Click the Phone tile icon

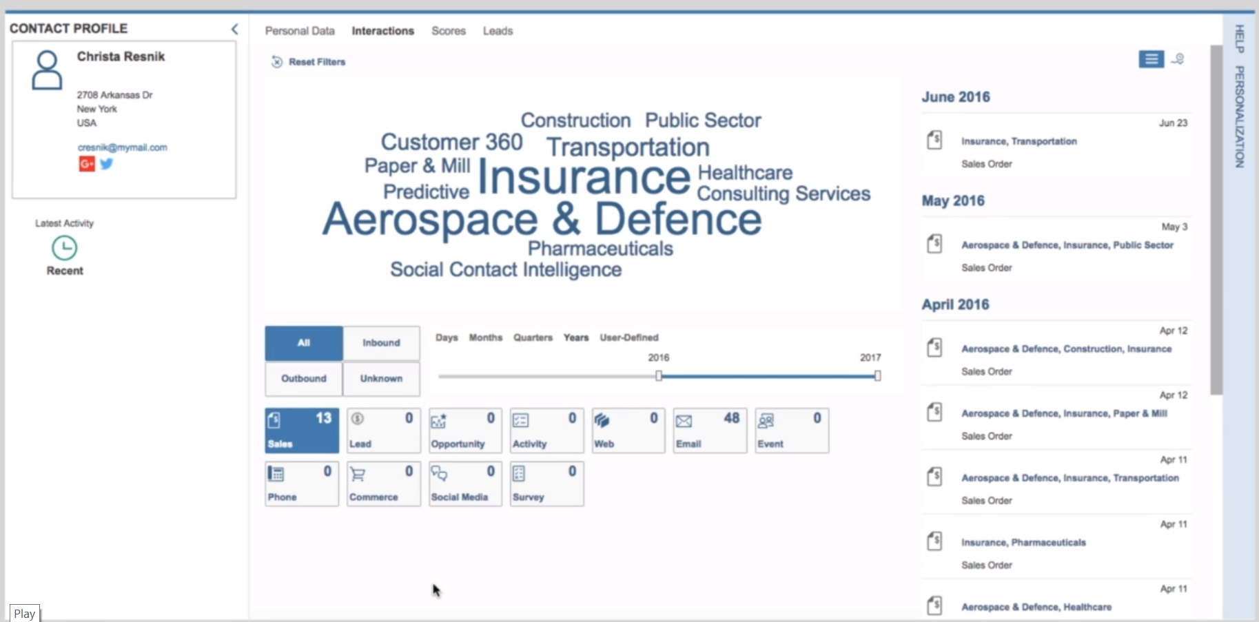[x=276, y=474]
